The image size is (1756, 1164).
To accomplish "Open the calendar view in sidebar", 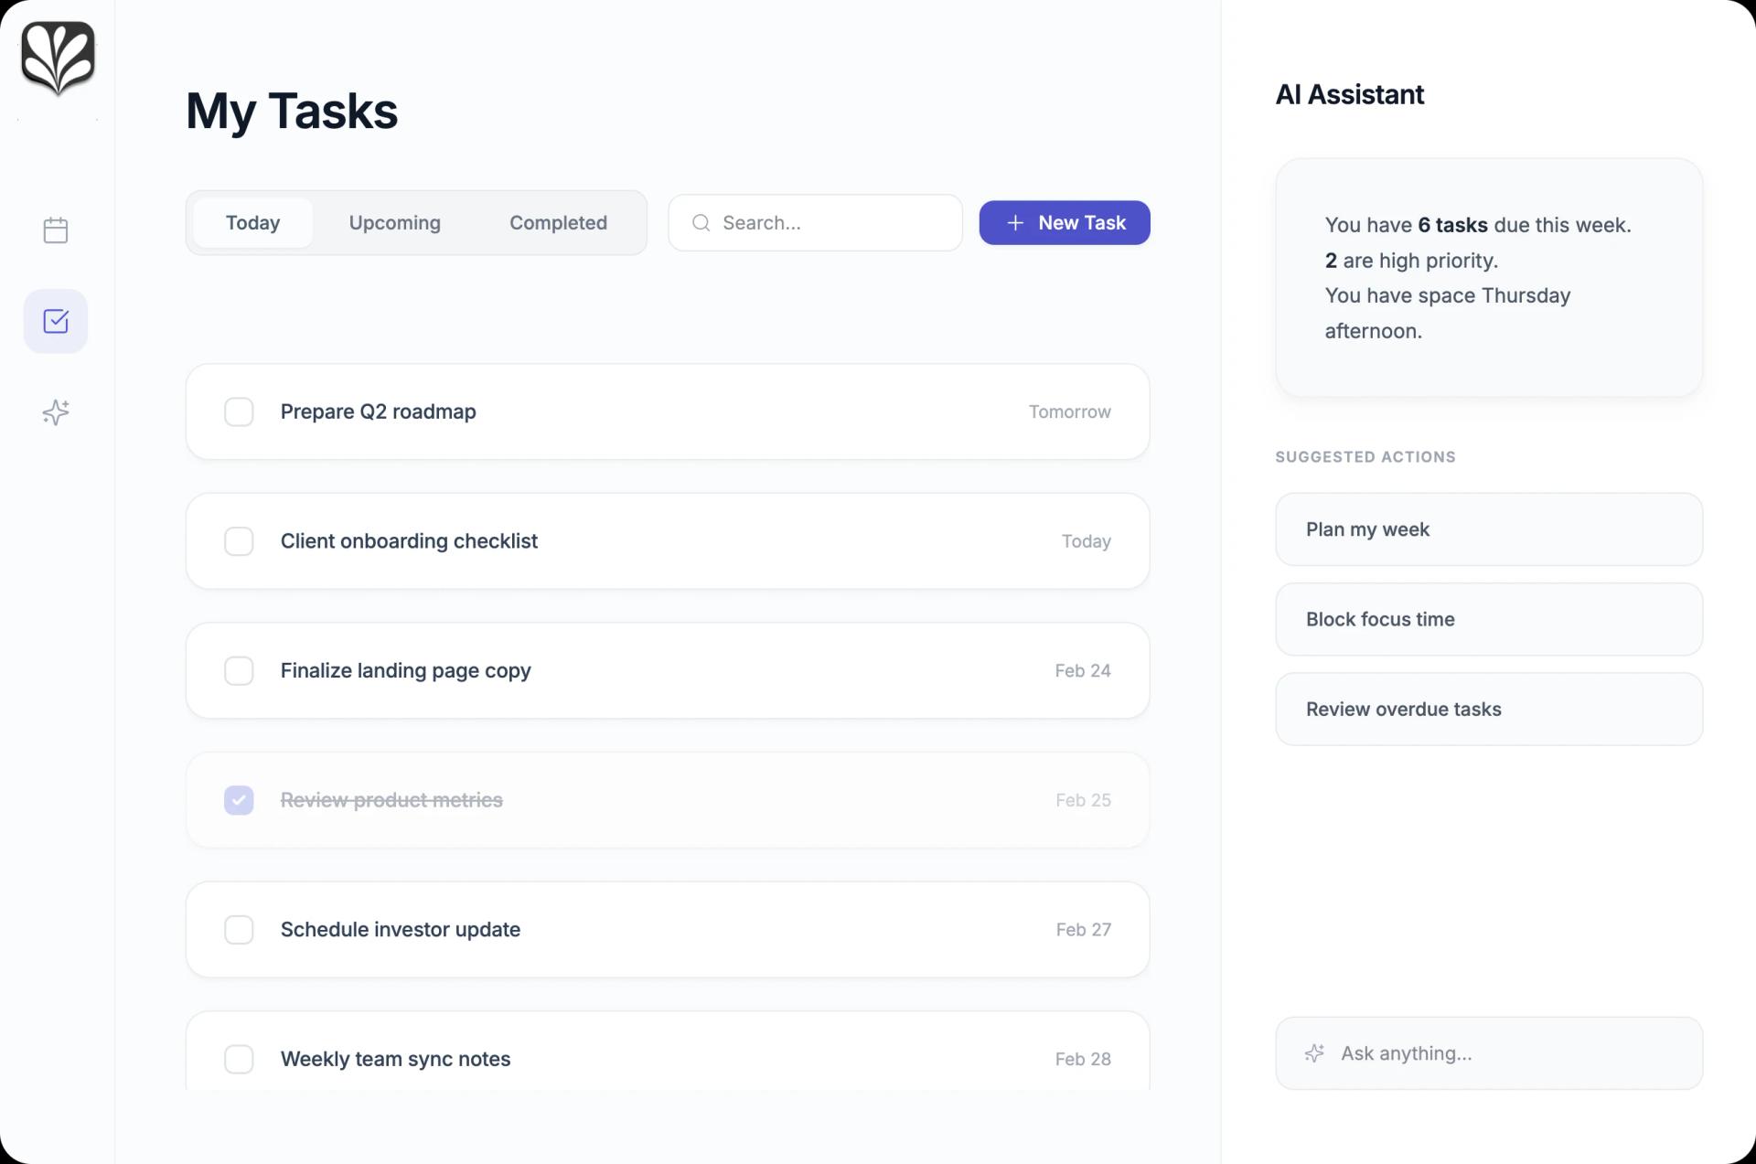I will click(55, 230).
